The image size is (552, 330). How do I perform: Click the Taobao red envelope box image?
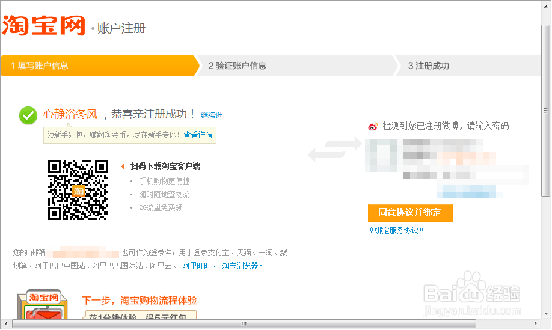coord(43,304)
